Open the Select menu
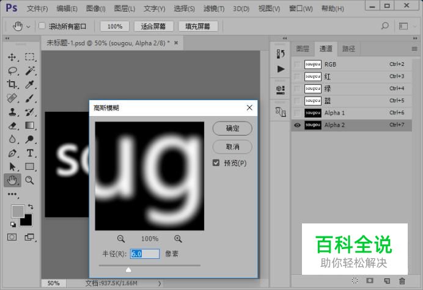This screenshot has height=290, width=423. [x=184, y=9]
